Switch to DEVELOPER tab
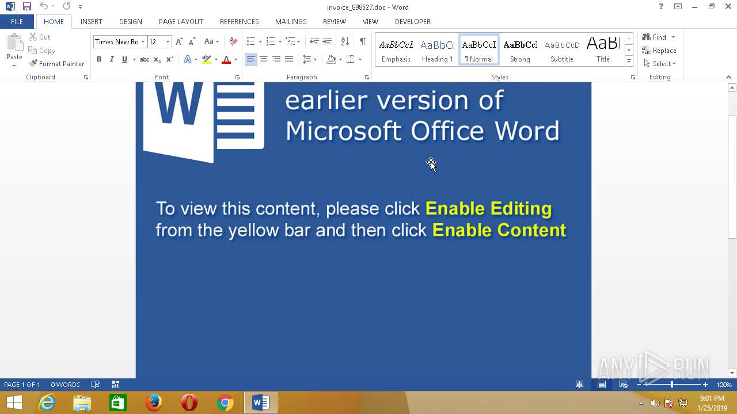The height and width of the screenshot is (414, 737). (x=413, y=22)
